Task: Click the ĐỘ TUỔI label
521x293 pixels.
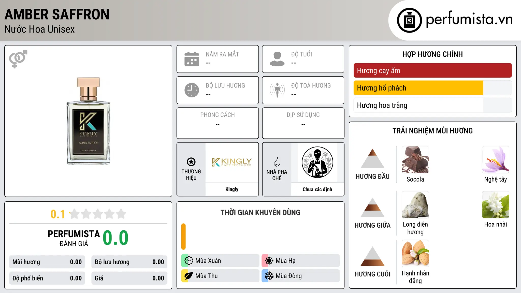Action: point(301,54)
